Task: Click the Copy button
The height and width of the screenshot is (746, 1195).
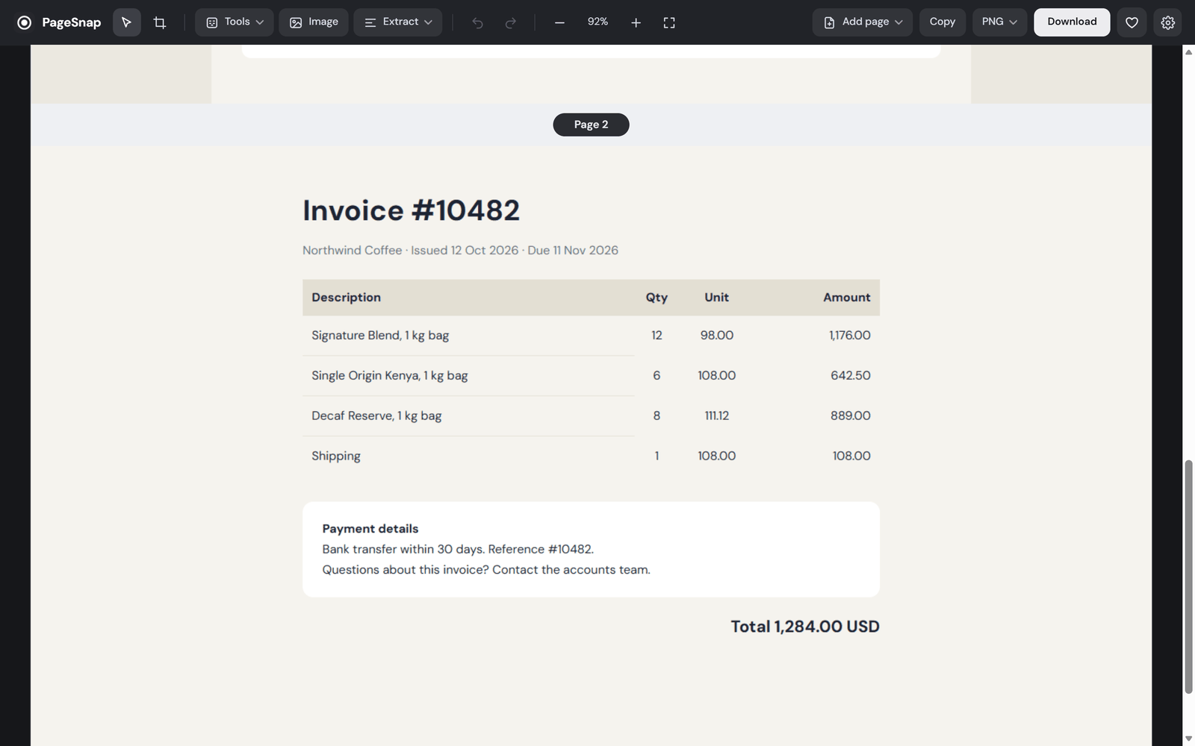Action: (x=943, y=22)
